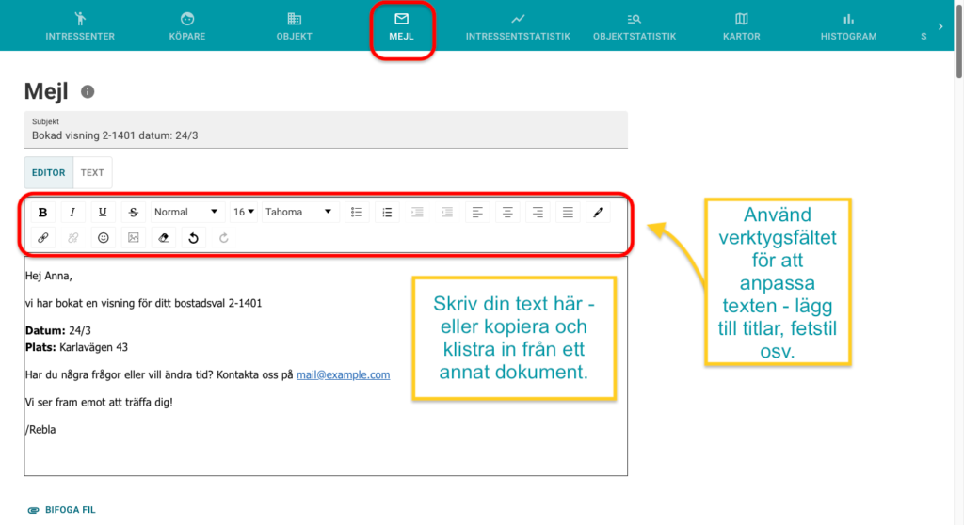
Task: Toggle strikethrough formatting
Action: click(133, 212)
